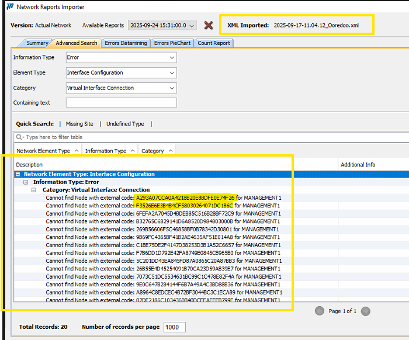Click the Missing Site quick search link
The height and width of the screenshot is (340, 409).
(79, 124)
